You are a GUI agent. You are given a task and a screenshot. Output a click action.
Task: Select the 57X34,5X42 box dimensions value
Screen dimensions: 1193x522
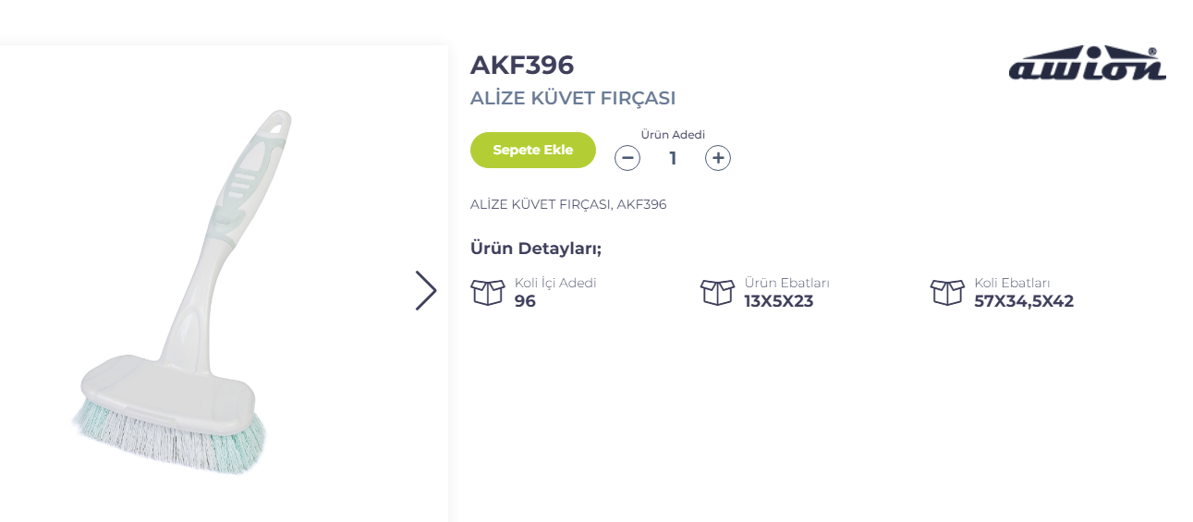click(x=1024, y=301)
